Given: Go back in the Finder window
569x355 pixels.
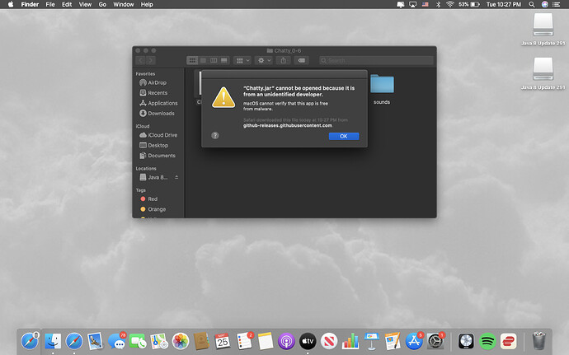Looking at the screenshot, I should [141, 61].
